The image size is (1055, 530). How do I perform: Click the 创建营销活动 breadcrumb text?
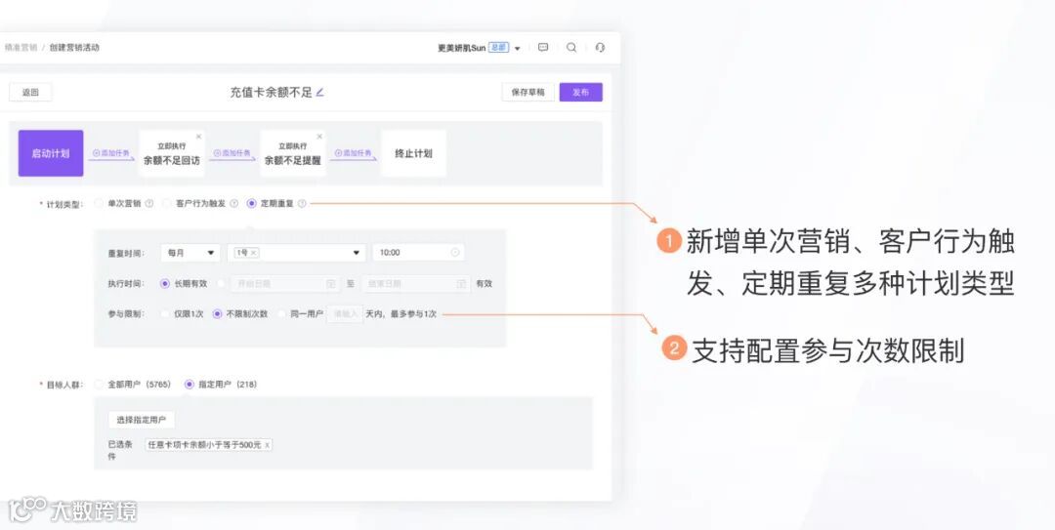pos(74,48)
